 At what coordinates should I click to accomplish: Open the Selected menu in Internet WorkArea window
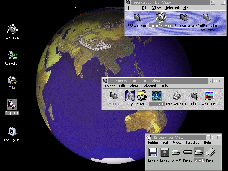149,86
